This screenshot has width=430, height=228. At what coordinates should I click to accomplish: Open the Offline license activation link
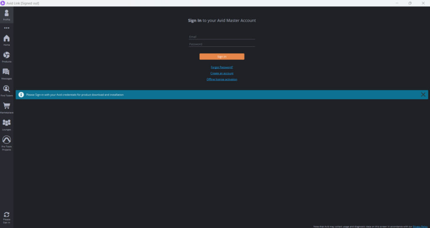pyautogui.click(x=222, y=79)
